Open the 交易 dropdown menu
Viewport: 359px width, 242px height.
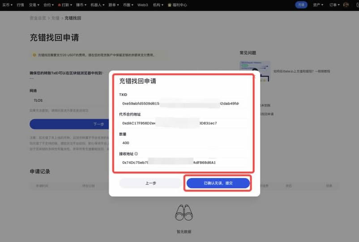pos(34,5)
